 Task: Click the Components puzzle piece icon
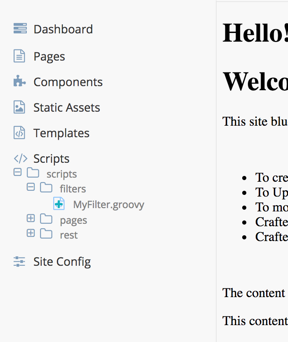19,81
